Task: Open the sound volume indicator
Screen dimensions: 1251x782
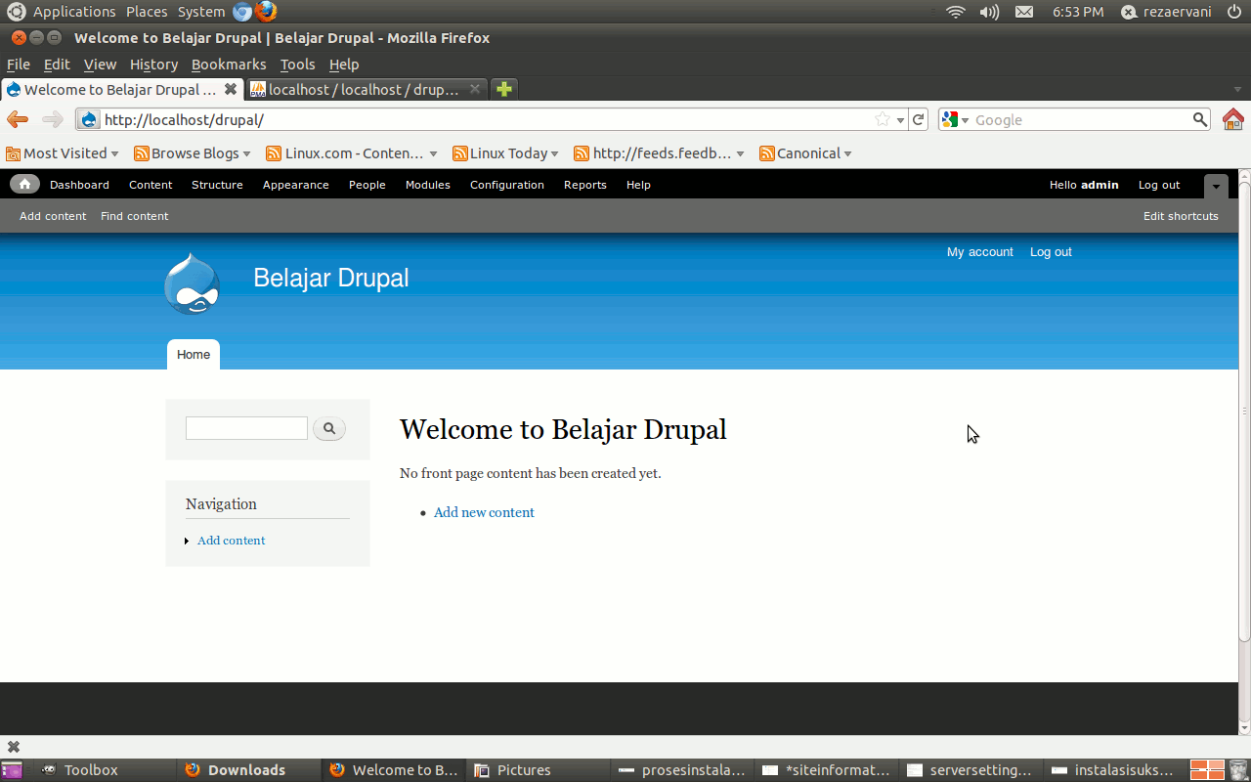Action: click(989, 12)
